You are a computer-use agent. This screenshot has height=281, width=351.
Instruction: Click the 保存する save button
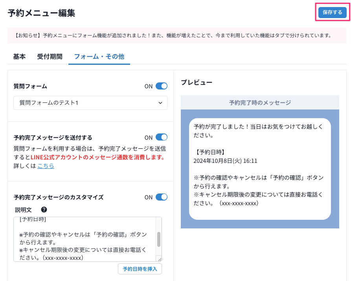coord(332,13)
